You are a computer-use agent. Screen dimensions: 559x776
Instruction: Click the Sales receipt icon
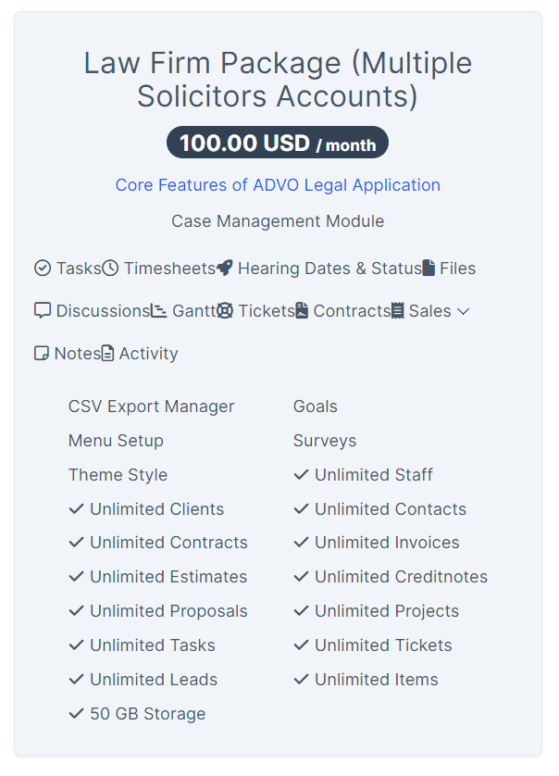coord(398,311)
